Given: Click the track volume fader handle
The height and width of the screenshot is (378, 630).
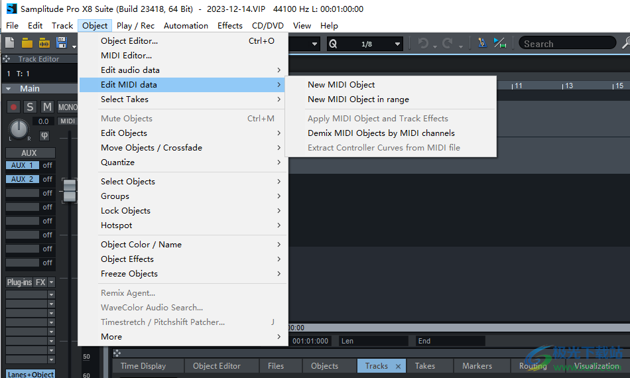Looking at the screenshot, I should [70, 190].
